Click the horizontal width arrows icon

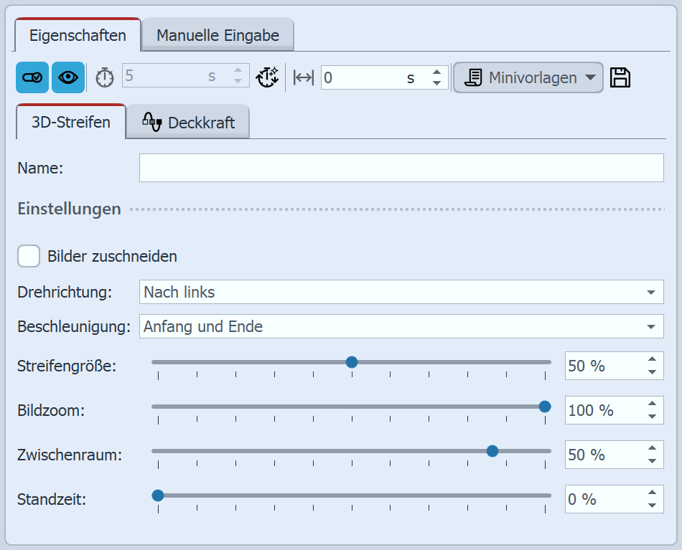304,77
